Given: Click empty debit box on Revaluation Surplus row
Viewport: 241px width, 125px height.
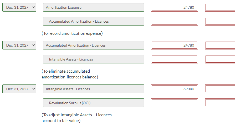Looking at the screenshot, I should click(174, 103).
